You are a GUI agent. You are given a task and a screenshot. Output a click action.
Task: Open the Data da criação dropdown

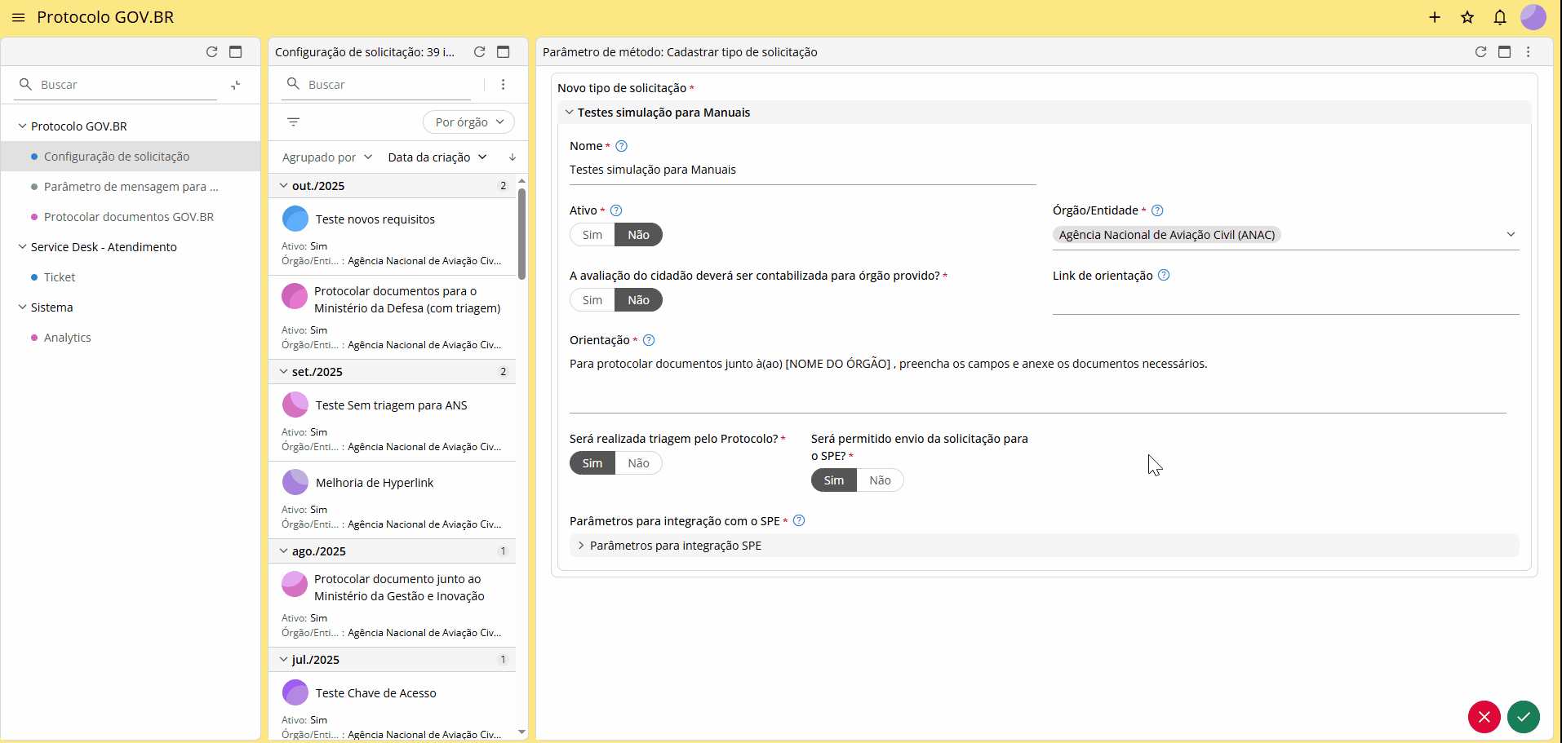point(437,157)
